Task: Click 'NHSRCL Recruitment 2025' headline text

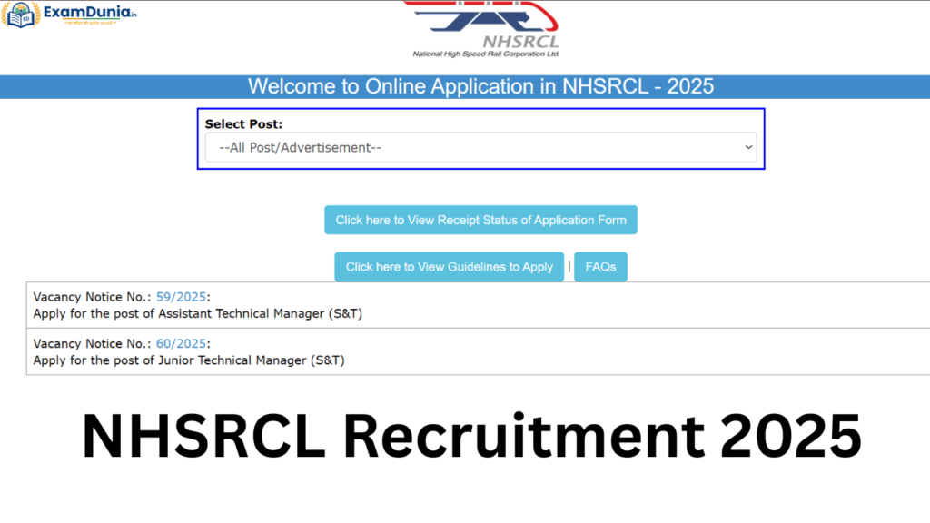Action: pyautogui.click(x=471, y=436)
